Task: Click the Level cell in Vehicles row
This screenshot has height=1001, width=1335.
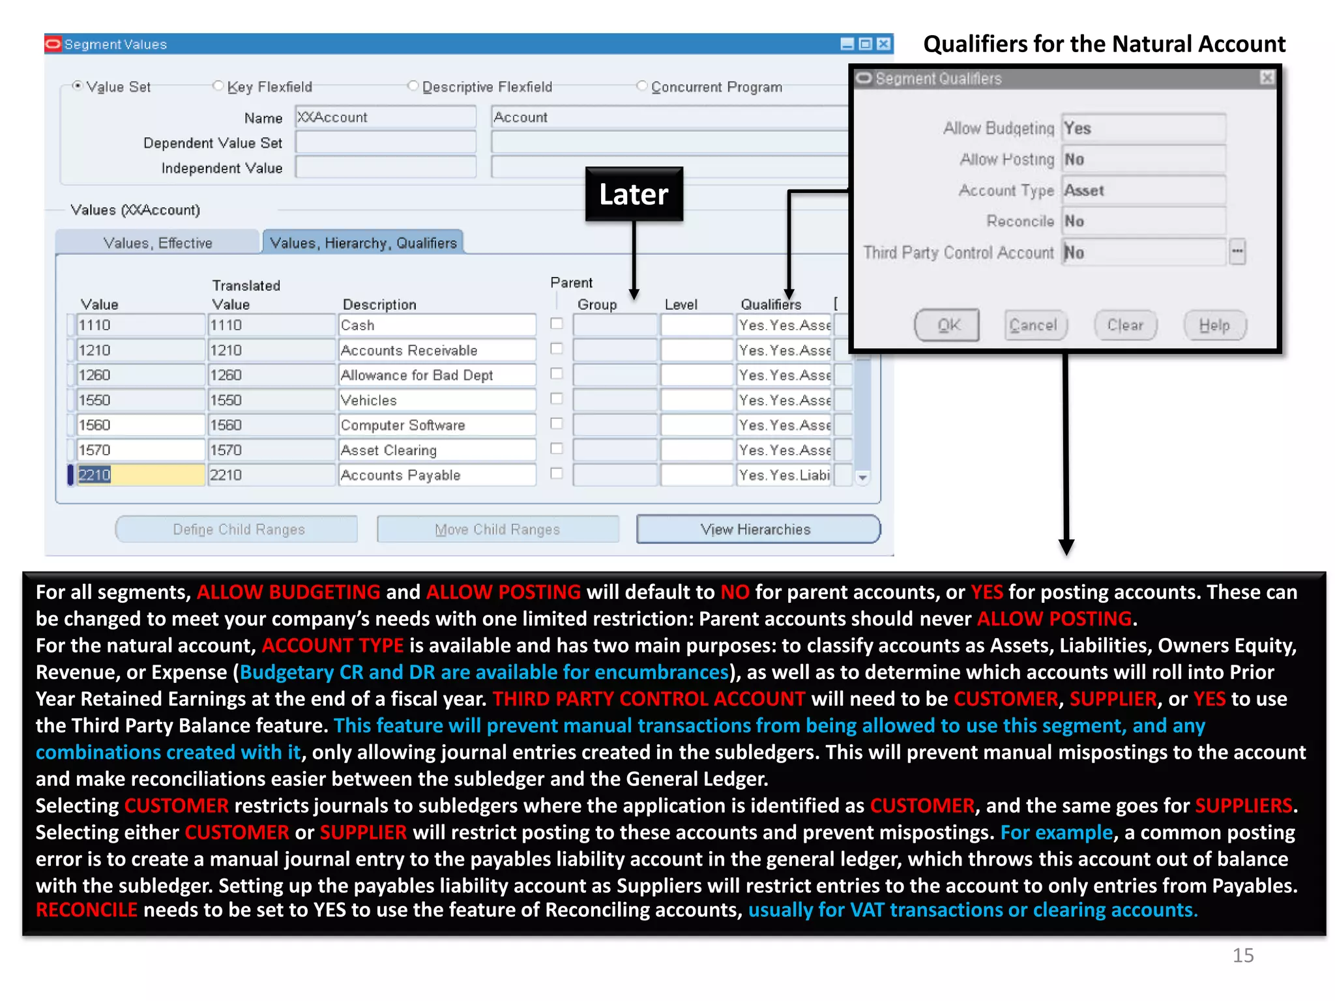Action: tap(697, 399)
